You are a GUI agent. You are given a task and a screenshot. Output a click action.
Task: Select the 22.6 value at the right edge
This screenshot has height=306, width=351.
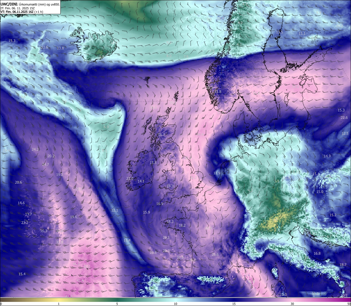(344, 118)
